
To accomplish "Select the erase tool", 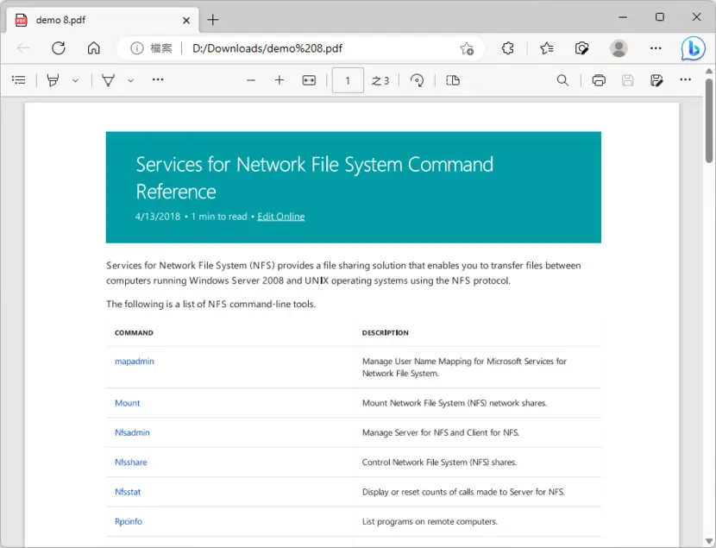I will pos(108,80).
